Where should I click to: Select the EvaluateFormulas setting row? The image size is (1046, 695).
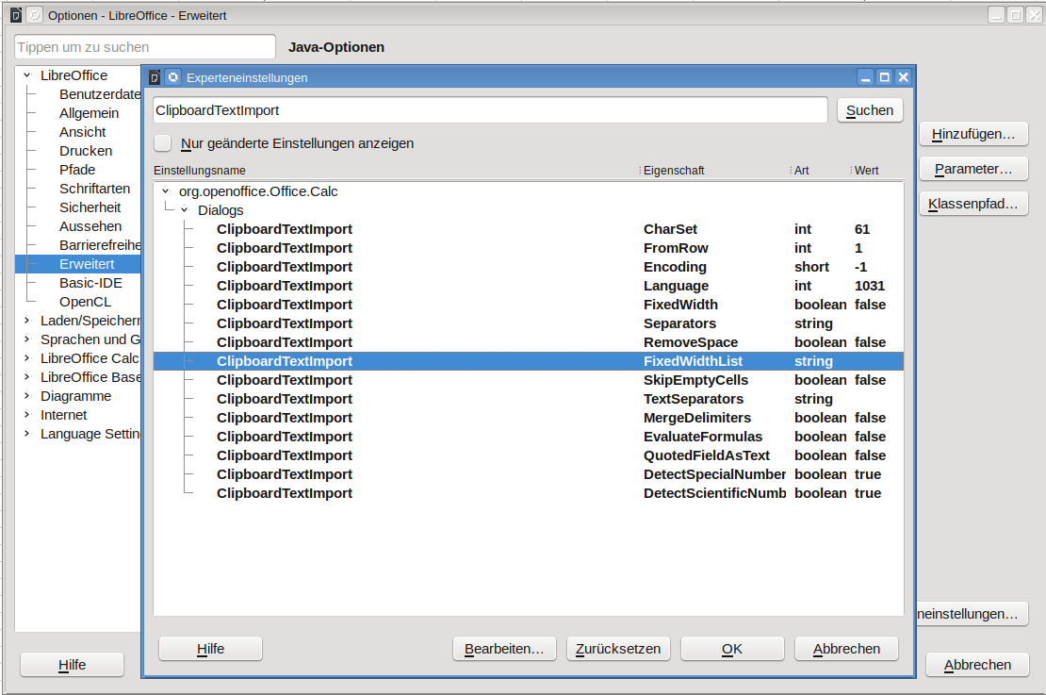[x=529, y=437]
